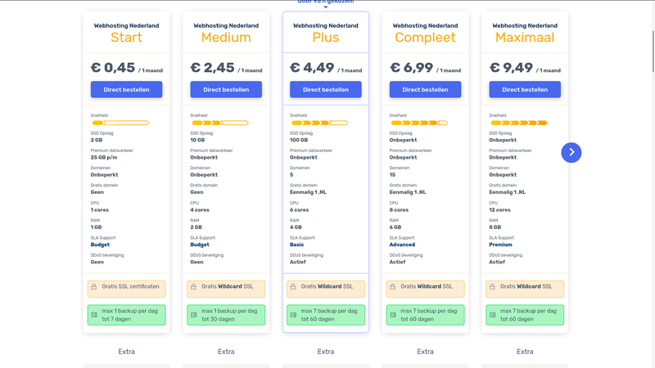Click backup icon in Maximaal plan box

[493, 315]
